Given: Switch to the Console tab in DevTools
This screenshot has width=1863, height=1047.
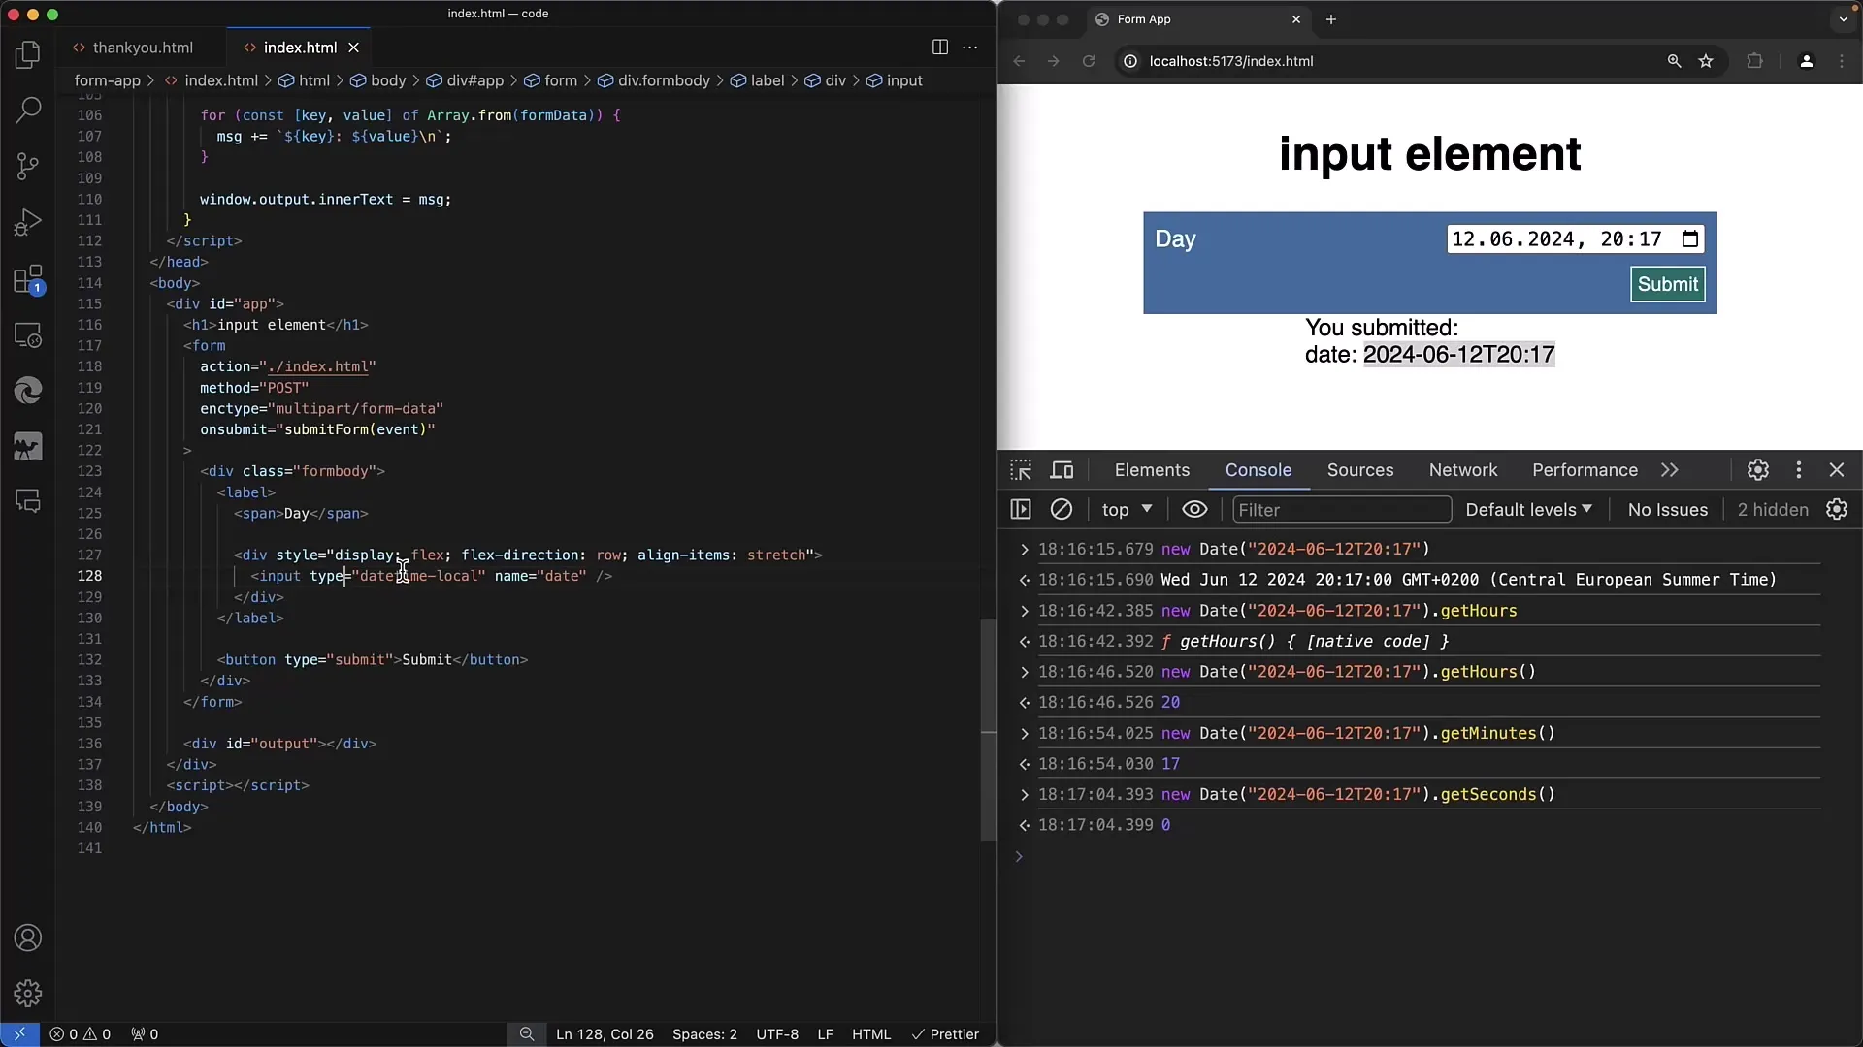Looking at the screenshot, I should [1258, 469].
